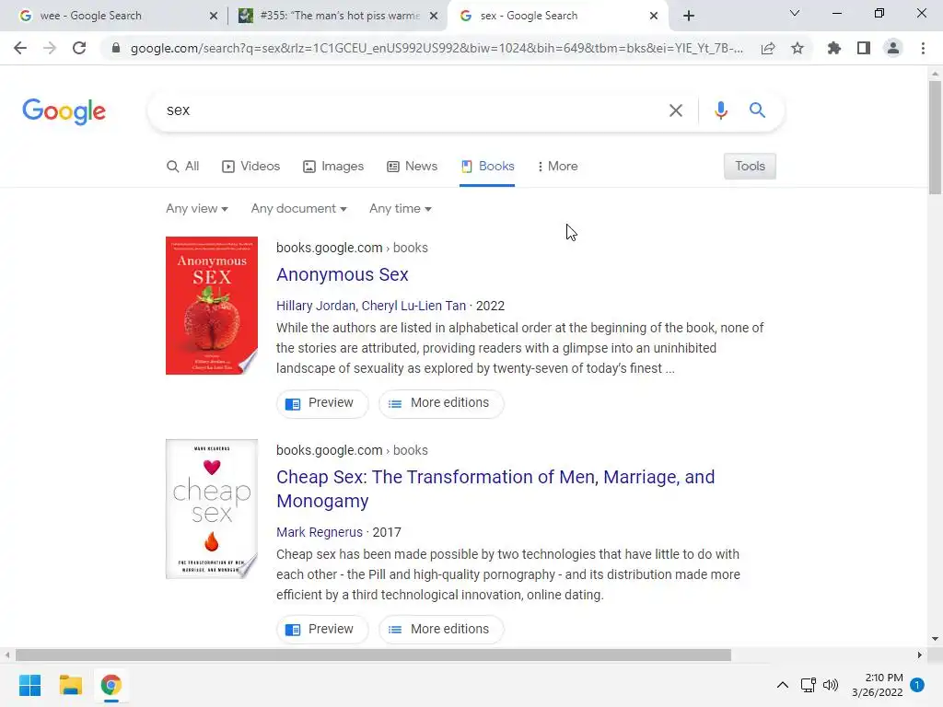The image size is (943, 707).
Task: Open the Chrome profile avatar
Action: pyautogui.click(x=893, y=48)
